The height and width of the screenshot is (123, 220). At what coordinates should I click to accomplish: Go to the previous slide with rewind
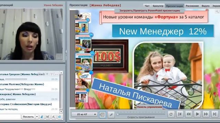tap(189, 114)
